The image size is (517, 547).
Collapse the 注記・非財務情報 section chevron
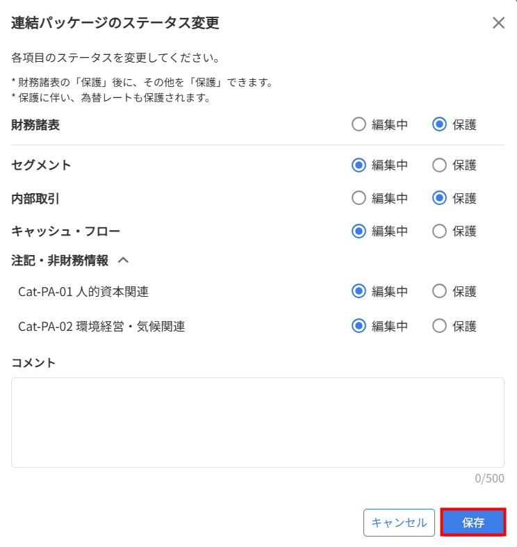(124, 261)
